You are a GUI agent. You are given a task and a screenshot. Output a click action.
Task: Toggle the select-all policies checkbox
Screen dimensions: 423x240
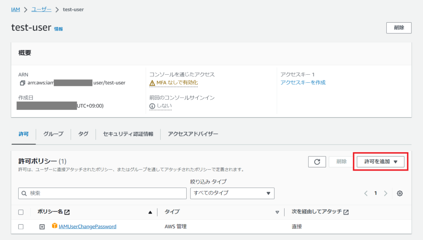point(21,212)
